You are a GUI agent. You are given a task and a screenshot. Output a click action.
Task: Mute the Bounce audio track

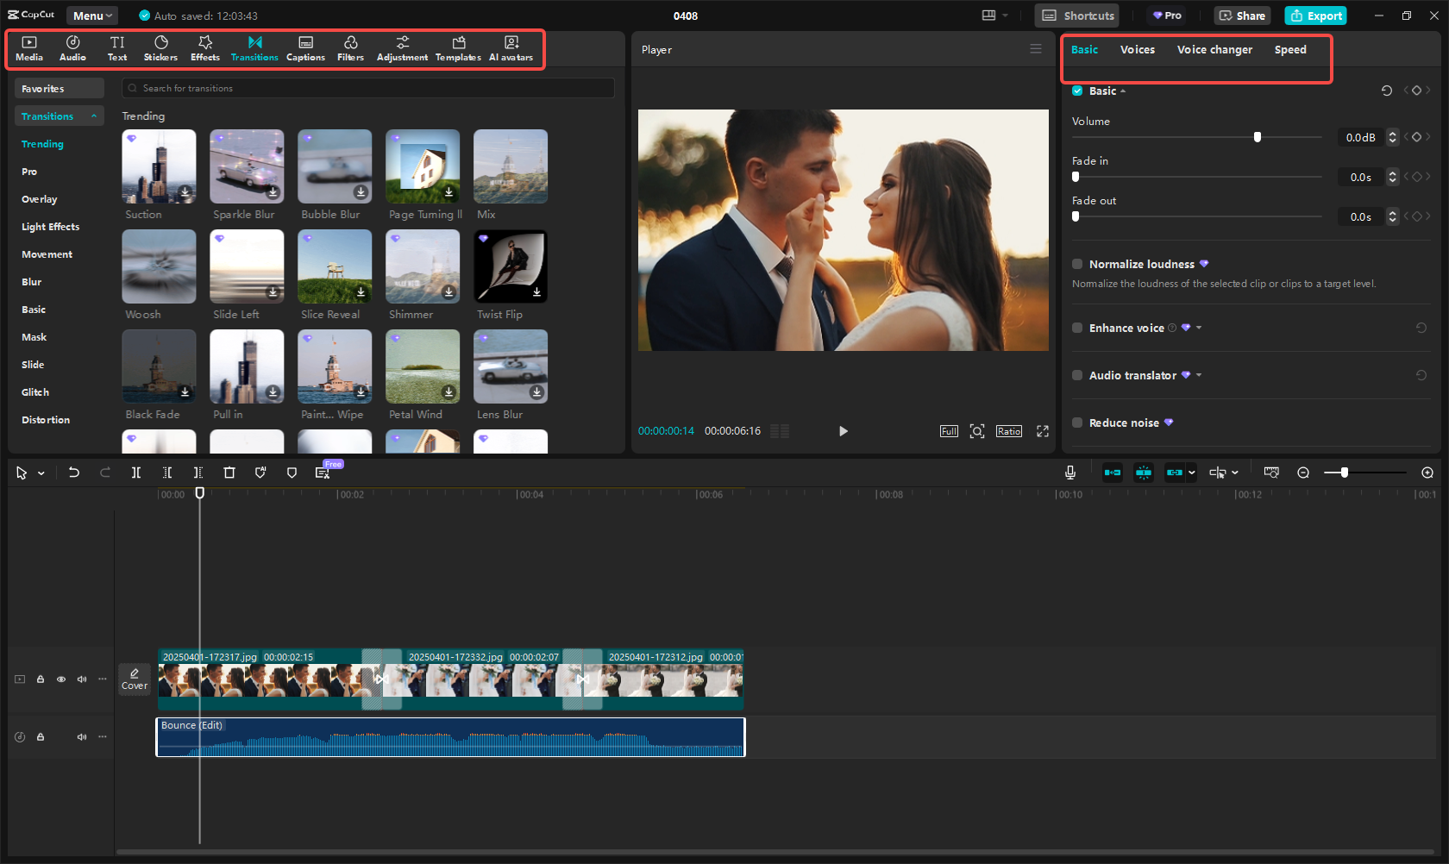[x=82, y=736]
